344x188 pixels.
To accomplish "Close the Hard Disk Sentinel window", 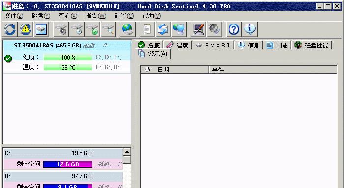I will point(337,6).
